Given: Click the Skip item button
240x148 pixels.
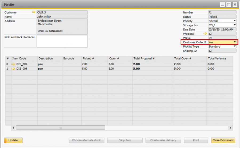Looking at the screenshot, I should coord(125,140).
